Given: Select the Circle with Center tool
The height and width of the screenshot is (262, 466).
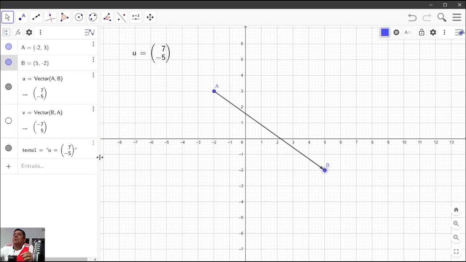Looking at the screenshot, I should [x=79, y=17].
